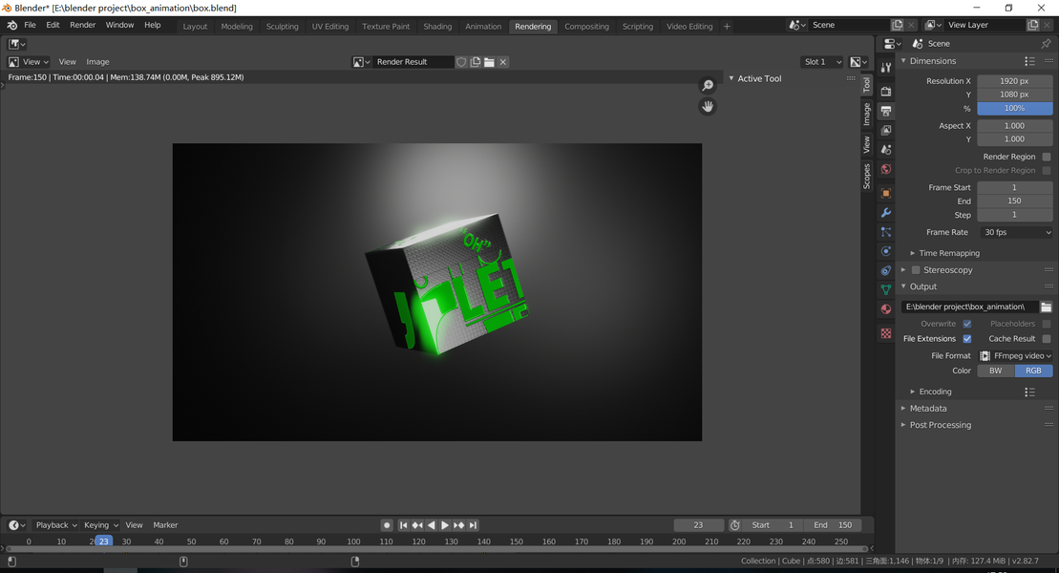
Task: Open Slot 1 dropdown
Action: [x=822, y=61]
